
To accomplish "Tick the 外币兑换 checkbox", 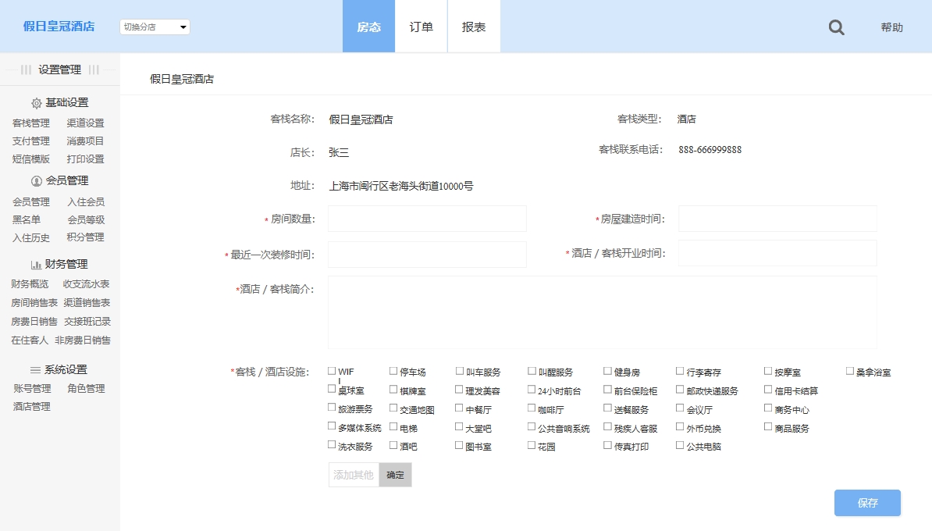I will click(680, 426).
